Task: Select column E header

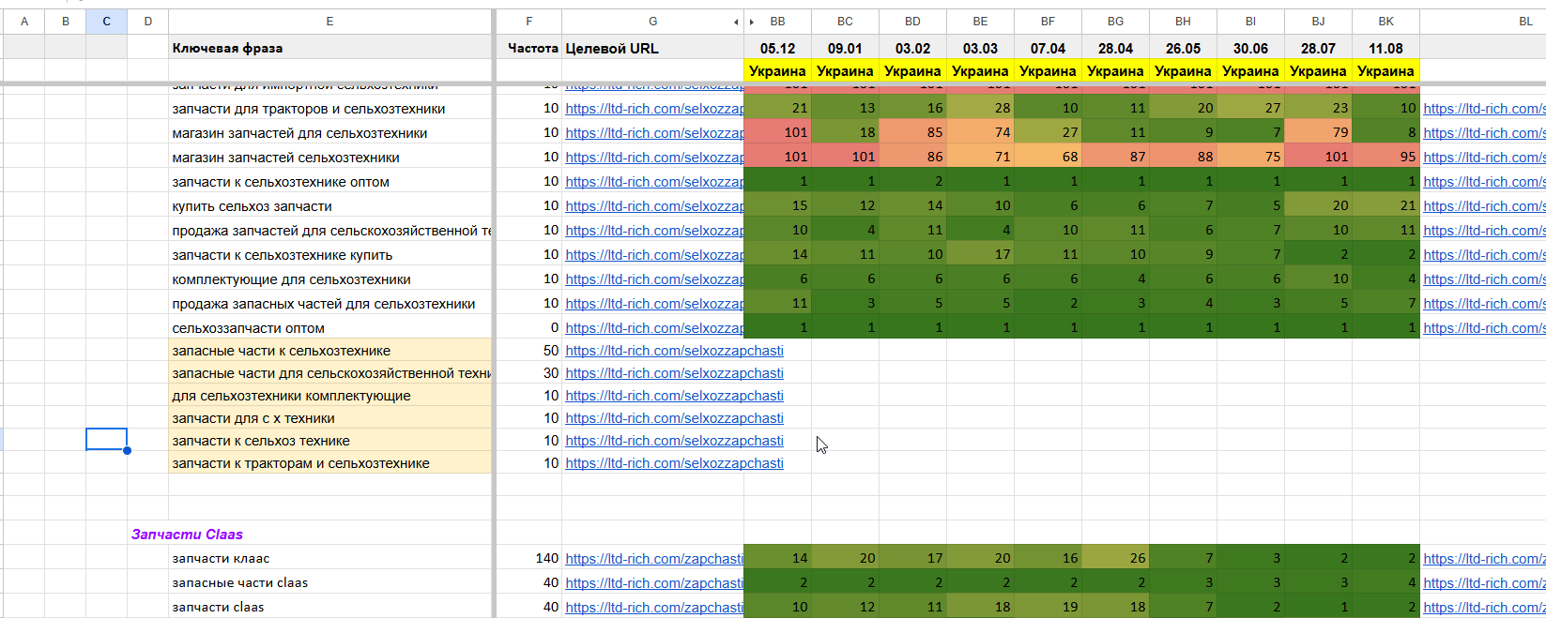Action: (x=329, y=22)
